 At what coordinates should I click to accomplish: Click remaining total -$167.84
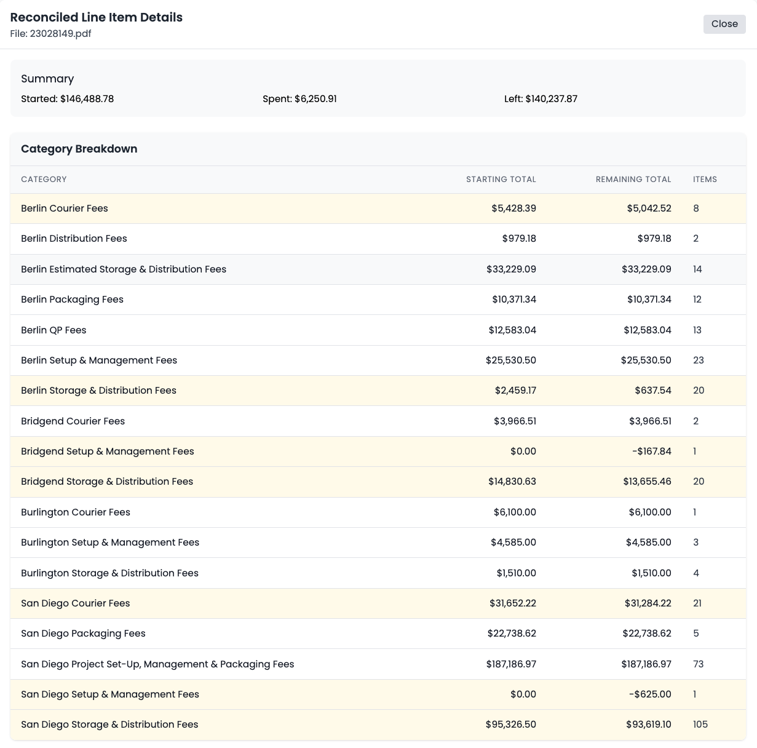(652, 452)
